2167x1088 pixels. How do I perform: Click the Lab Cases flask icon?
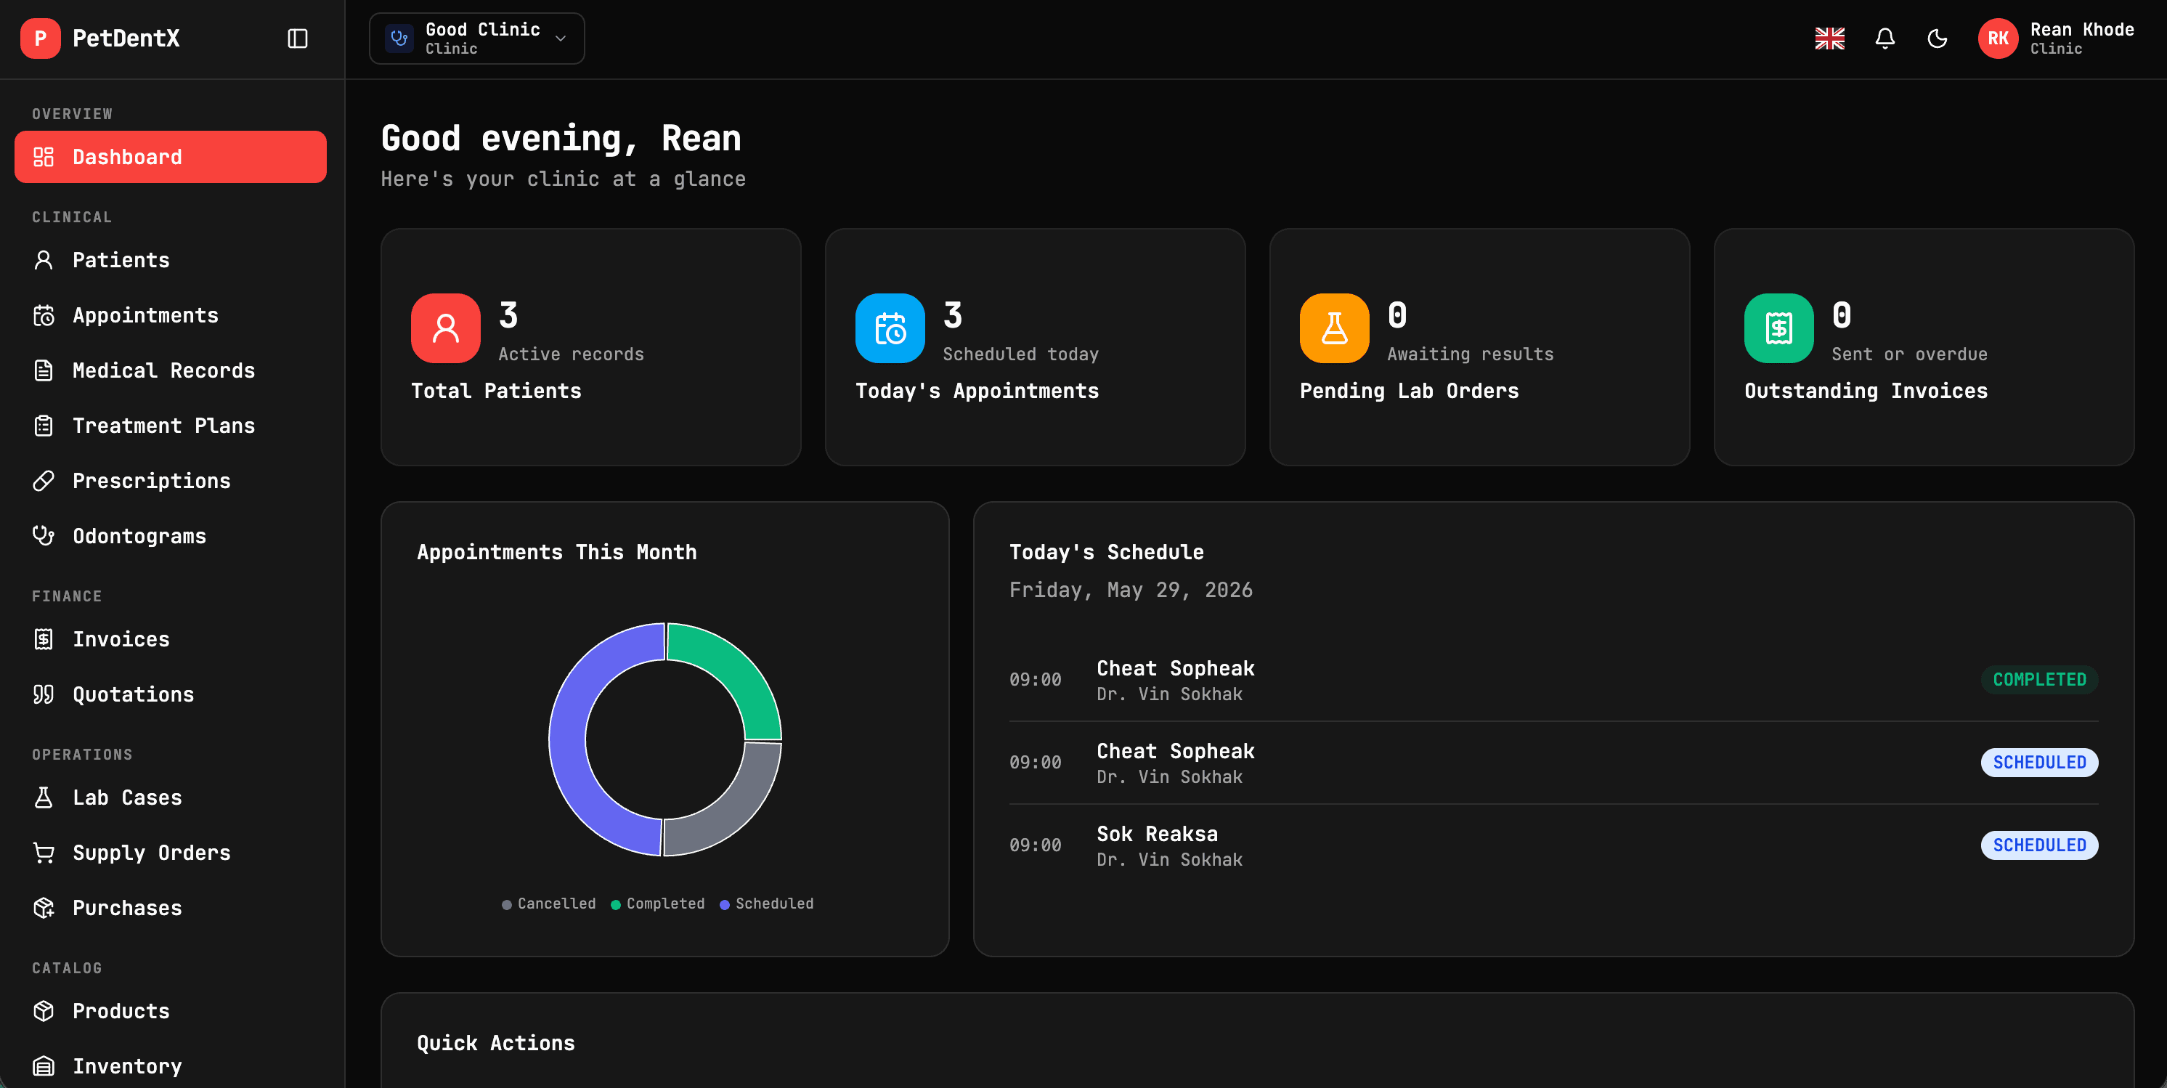tap(44, 797)
